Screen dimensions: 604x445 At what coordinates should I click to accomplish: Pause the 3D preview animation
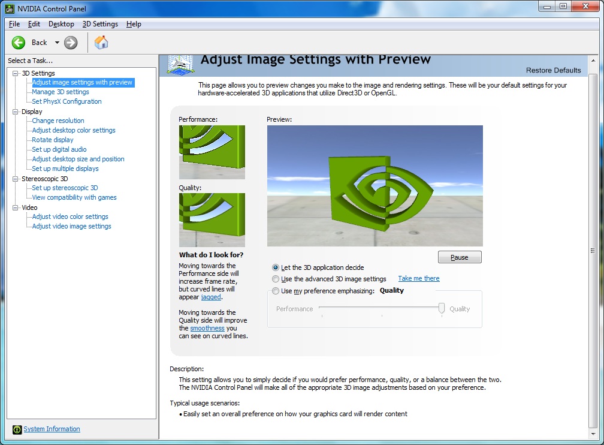pyautogui.click(x=460, y=257)
